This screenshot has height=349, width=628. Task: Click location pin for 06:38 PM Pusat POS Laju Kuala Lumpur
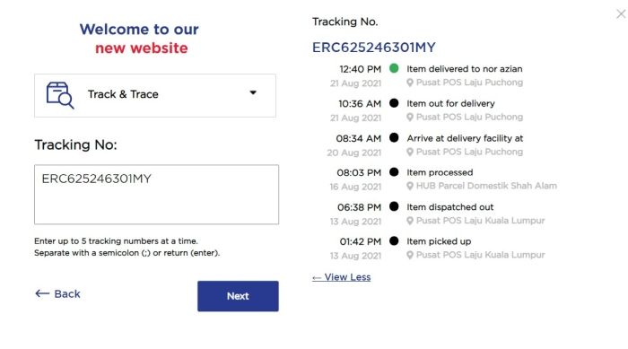coord(410,221)
